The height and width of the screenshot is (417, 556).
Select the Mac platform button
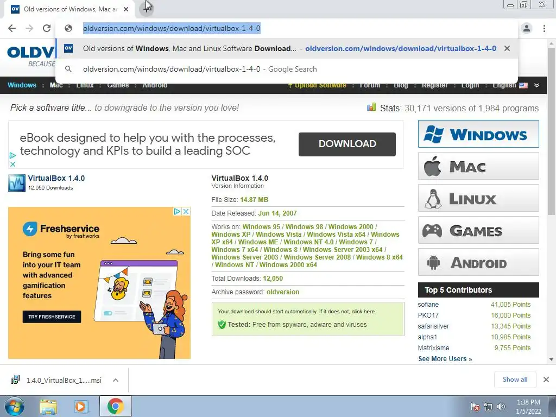coord(478,166)
